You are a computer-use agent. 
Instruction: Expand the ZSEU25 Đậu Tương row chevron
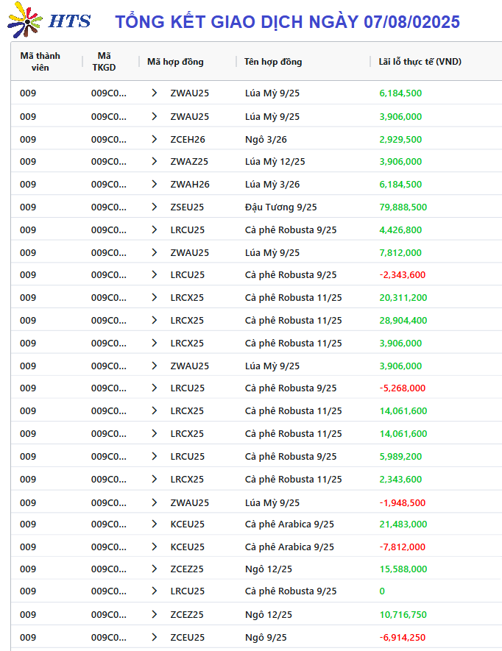point(154,207)
